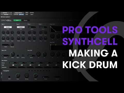Click the COMPARE button
The image size is (124, 93).
point(21,14)
